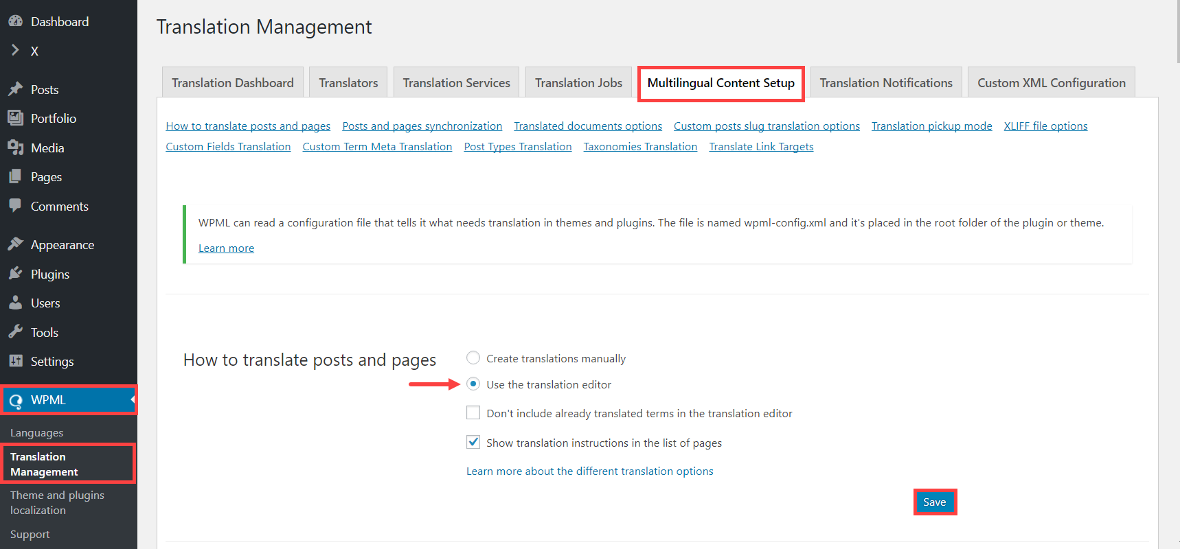This screenshot has width=1180, height=549.
Task: Switch to the Translators tab
Action: pos(348,82)
